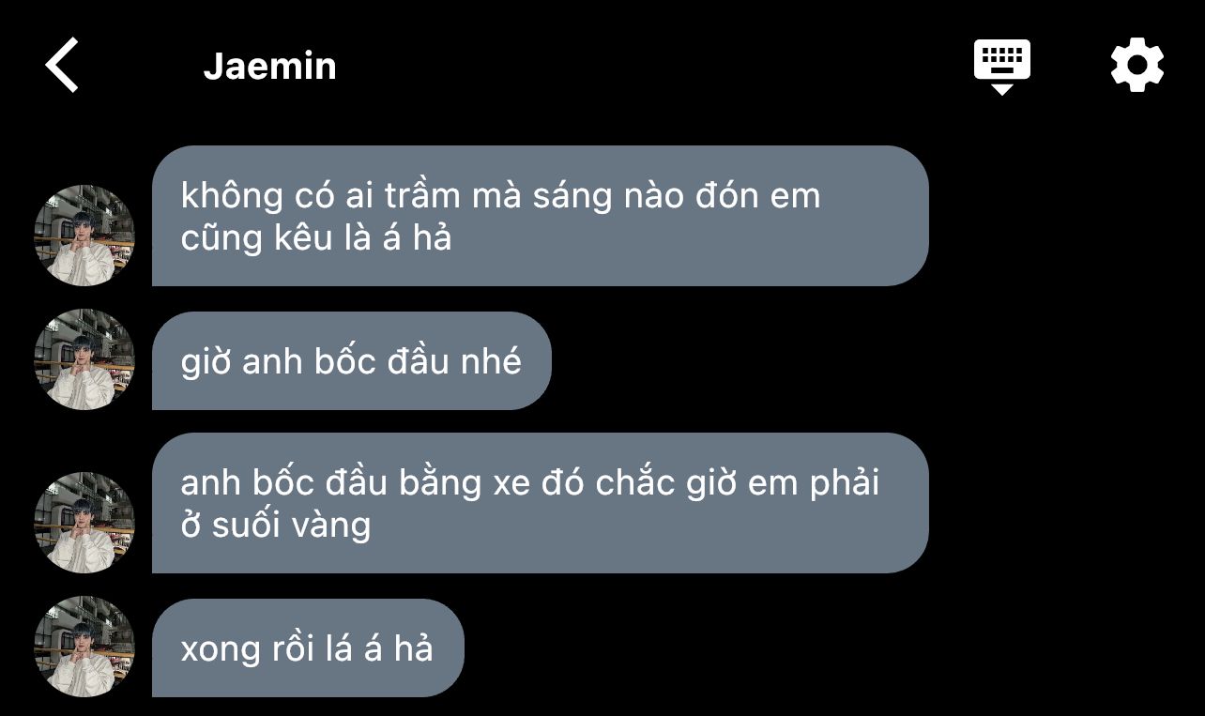Open settings via the gear icon

click(x=1137, y=65)
